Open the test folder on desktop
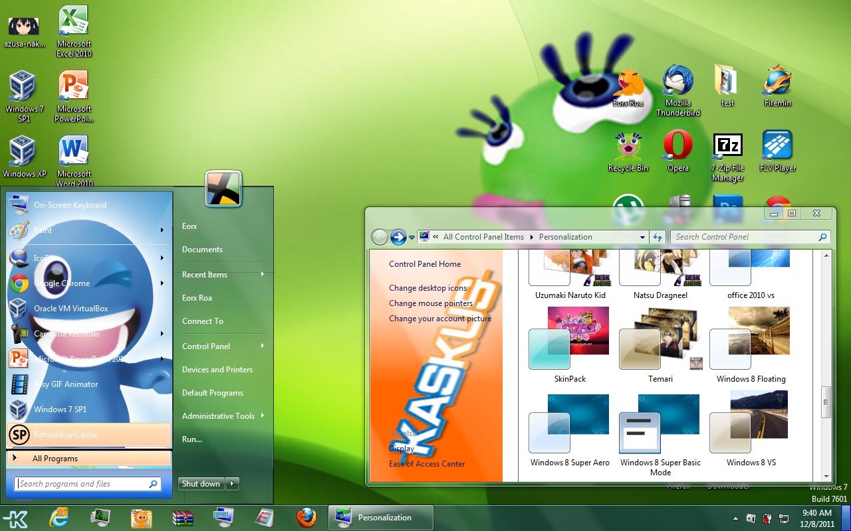 [727, 86]
